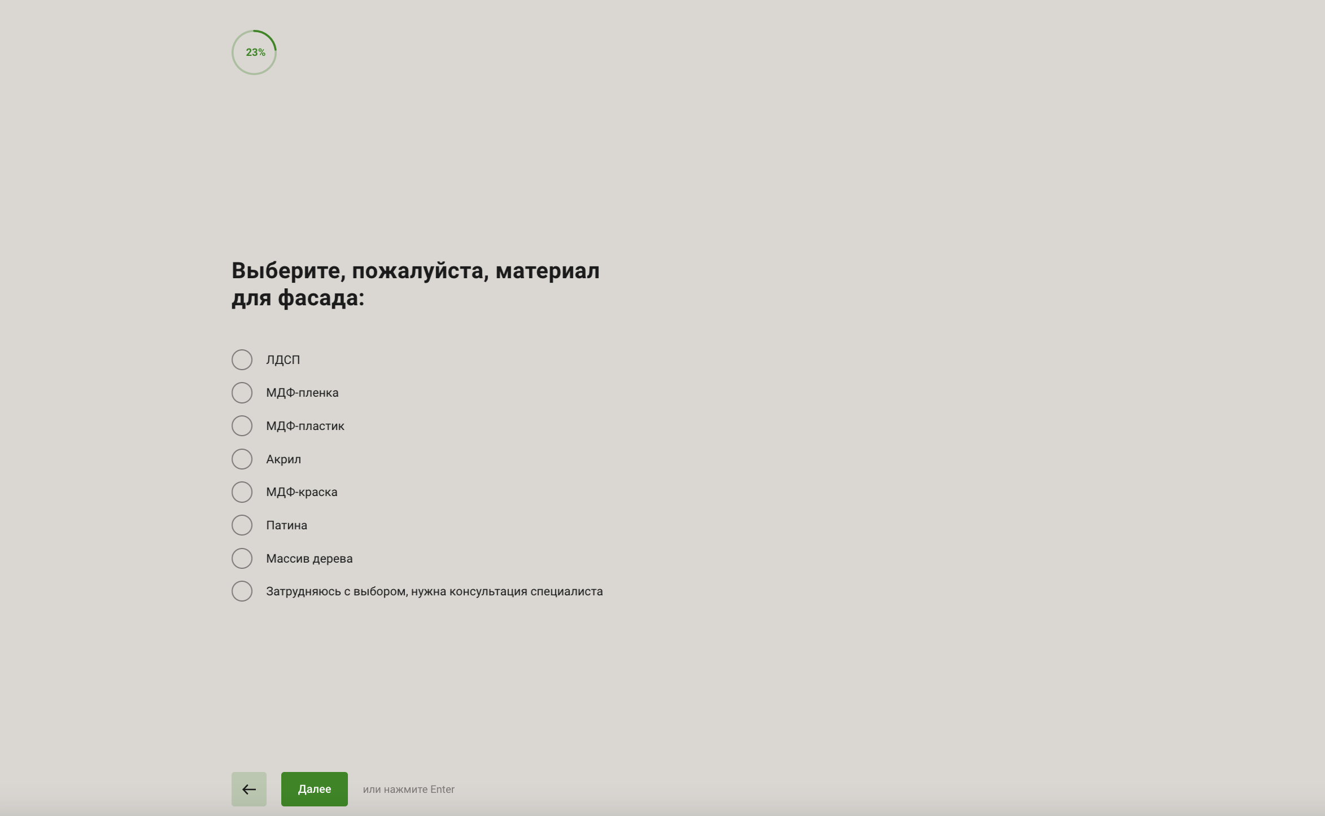Choose the МДФ-краска radio option
1325x816 pixels.
[x=242, y=492]
